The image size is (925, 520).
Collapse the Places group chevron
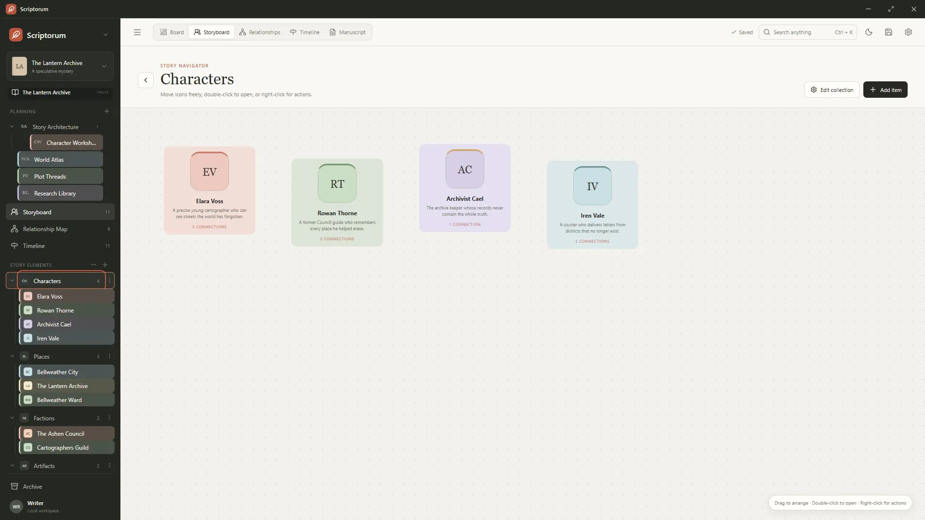click(x=12, y=356)
